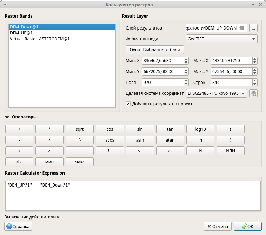Click the Справка help button
This screenshot has width=266, height=235.
(18, 226)
